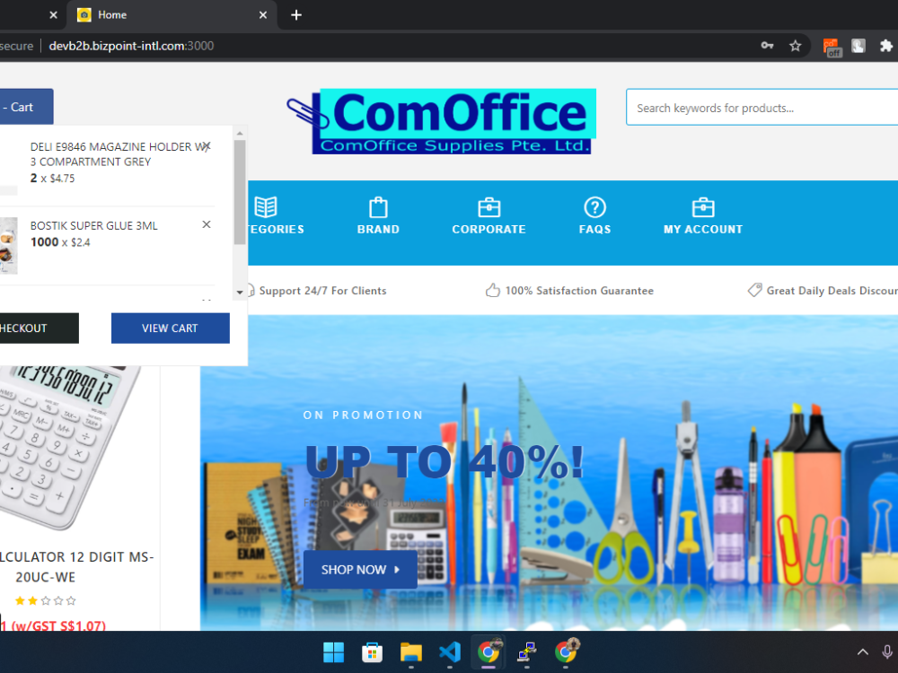This screenshot has height=673, width=898.
Task: Click the My Account briefcase icon
Action: (x=703, y=207)
